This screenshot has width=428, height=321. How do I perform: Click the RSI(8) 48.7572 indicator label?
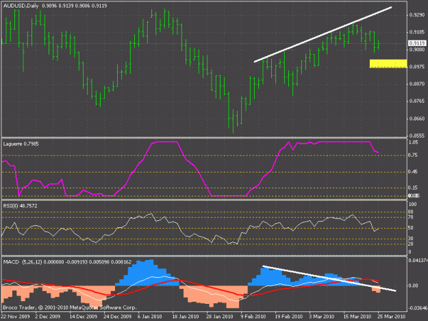[20, 206]
